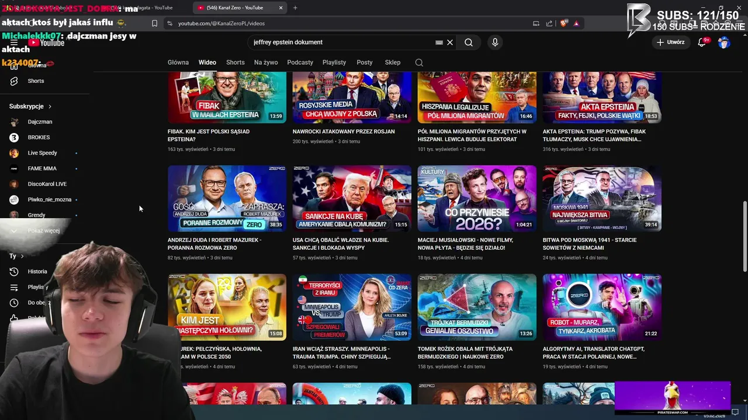Open Andrzej Duda poranne rozmowy thumbnail
Image resolution: width=748 pixels, height=420 pixels.
[227, 198]
